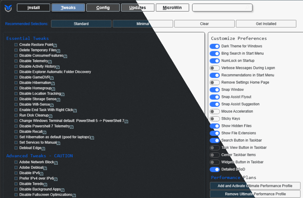Open help link for Create Restore Point
The height and width of the screenshot is (198, 303).
point(55,45)
